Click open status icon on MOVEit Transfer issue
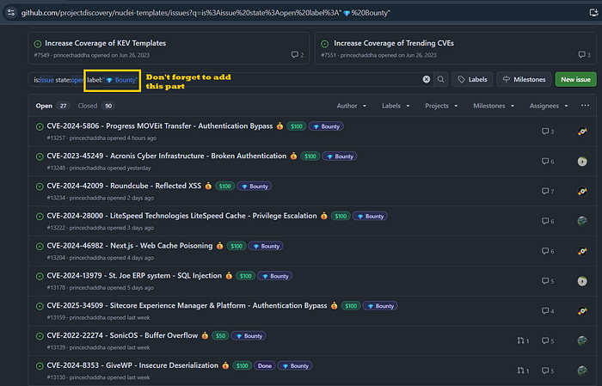 point(40,126)
